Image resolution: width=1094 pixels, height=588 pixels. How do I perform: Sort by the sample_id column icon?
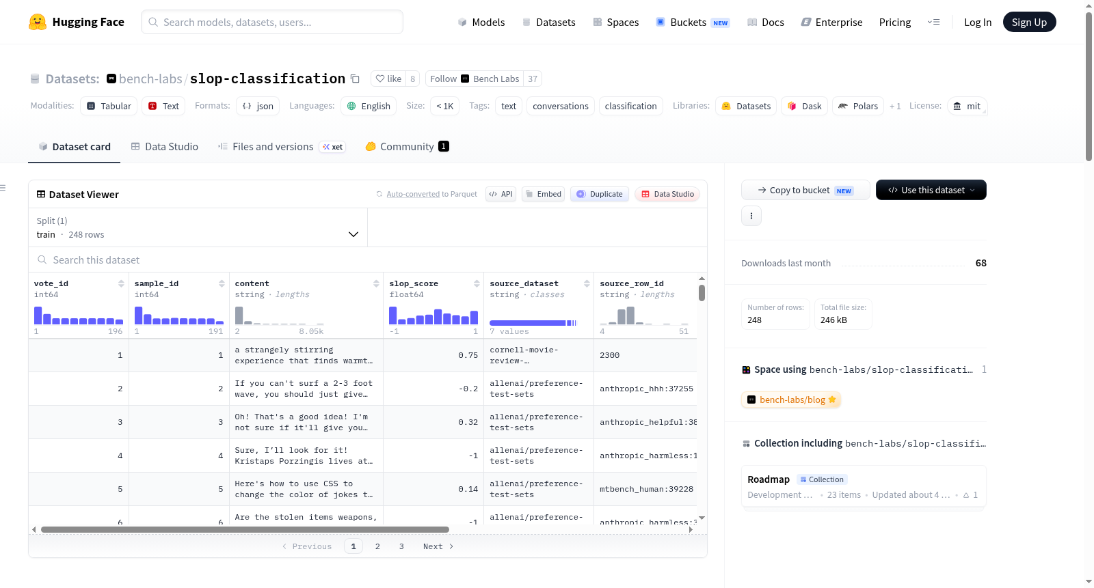[x=222, y=283]
